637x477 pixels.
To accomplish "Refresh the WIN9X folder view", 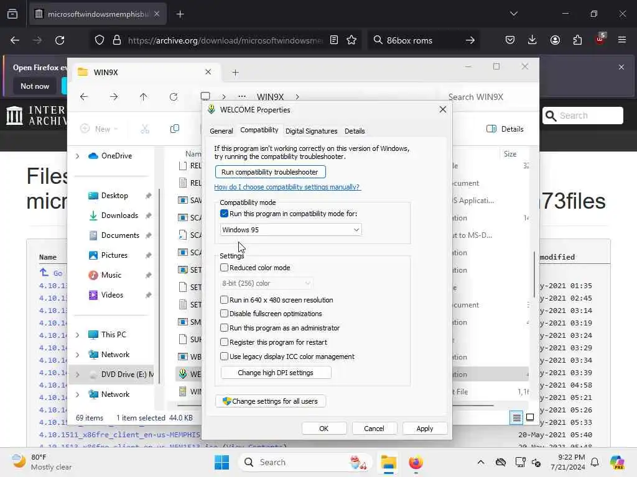I will (x=174, y=96).
